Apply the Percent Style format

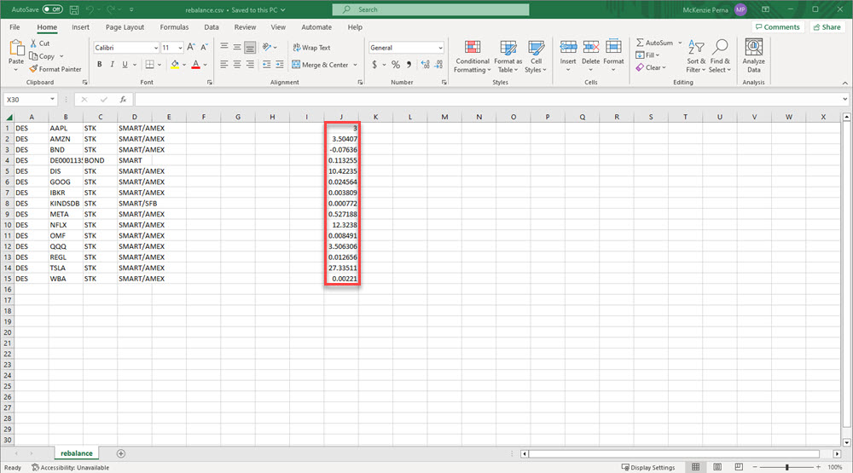(396, 65)
